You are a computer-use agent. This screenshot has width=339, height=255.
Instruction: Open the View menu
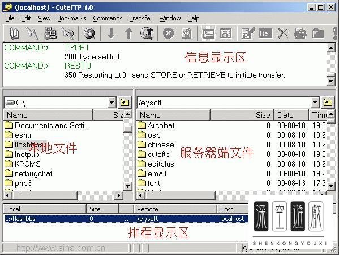[44, 18]
